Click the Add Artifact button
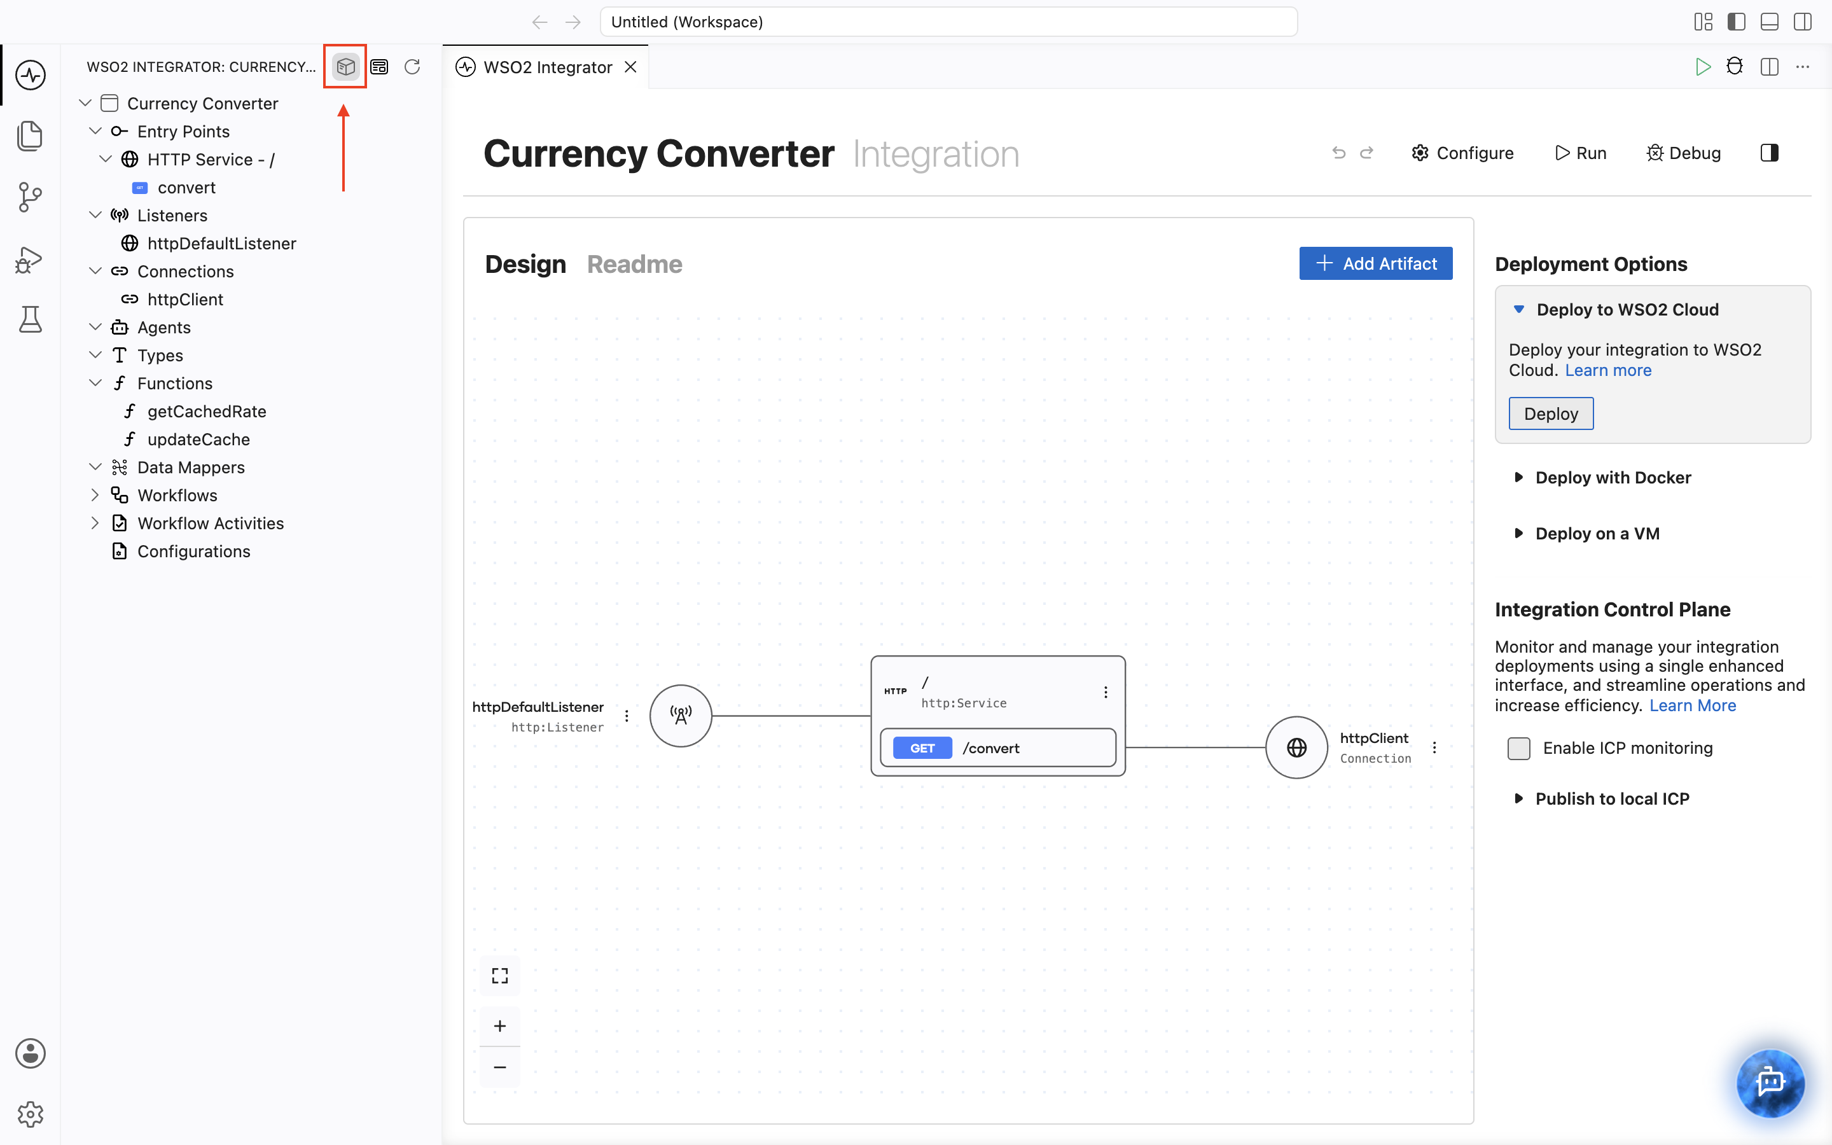Viewport: 1832px width, 1145px height. click(1375, 263)
